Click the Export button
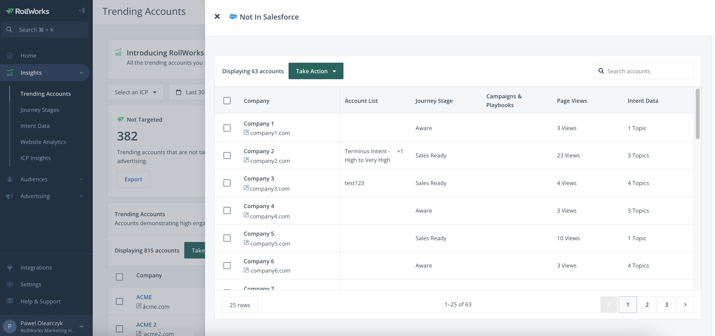 (x=133, y=179)
